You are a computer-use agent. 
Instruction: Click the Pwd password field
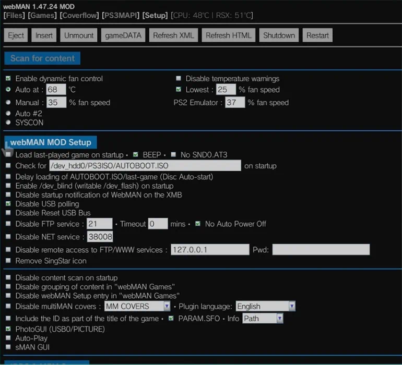(321, 249)
